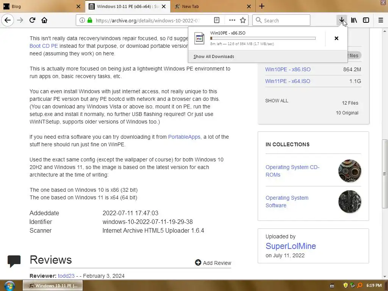Click the page vertical scrollbar thumb
Image resolution: width=388 pixels, height=291 pixels.
tap(385, 174)
